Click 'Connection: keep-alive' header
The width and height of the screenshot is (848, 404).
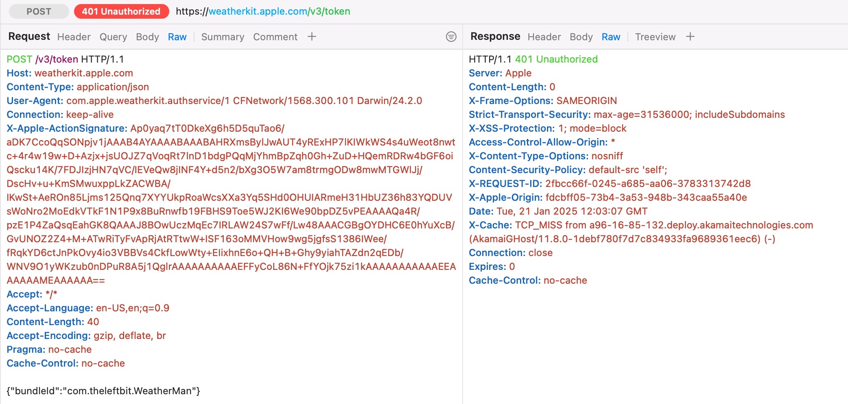click(x=60, y=115)
